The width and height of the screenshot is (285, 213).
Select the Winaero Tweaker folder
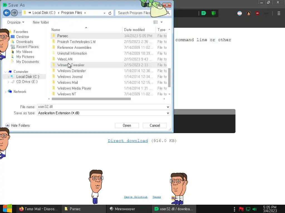[71, 65]
